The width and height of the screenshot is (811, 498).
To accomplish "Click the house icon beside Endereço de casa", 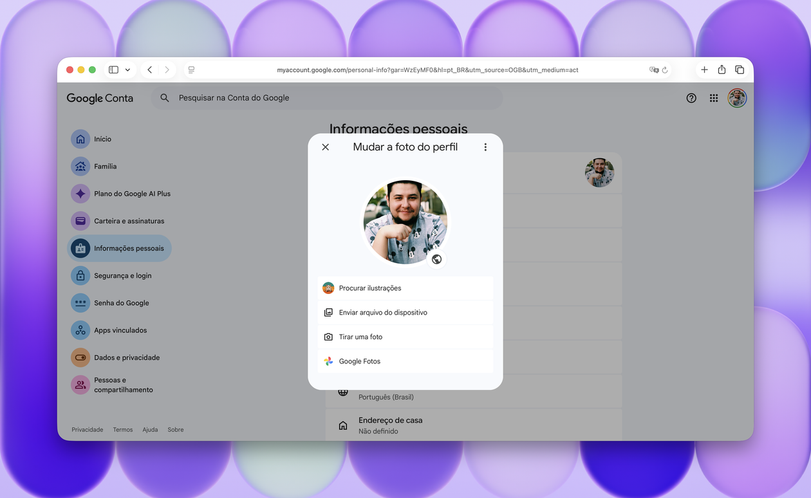I will (x=343, y=425).
